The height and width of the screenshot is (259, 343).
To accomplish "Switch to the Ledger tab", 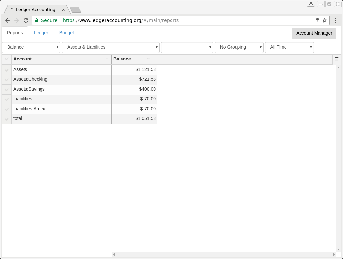I will point(41,33).
